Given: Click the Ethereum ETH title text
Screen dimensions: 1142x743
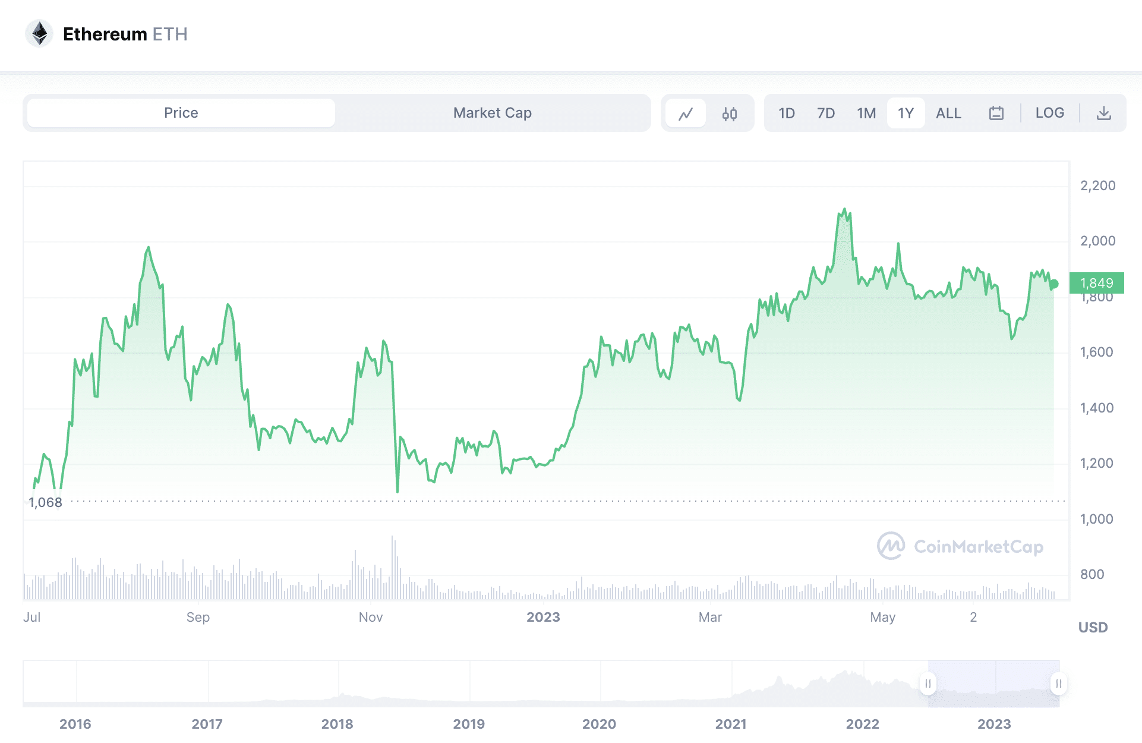Looking at the screenshot, I should pos(125,34).
